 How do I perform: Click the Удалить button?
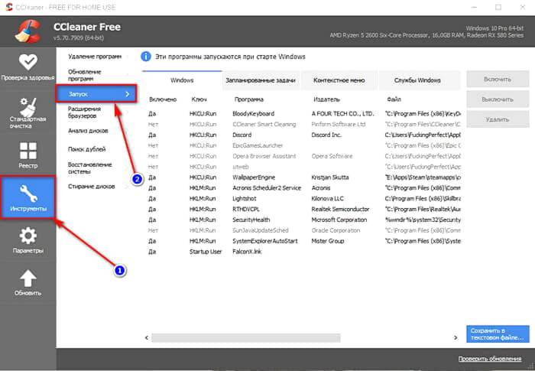pos(498,119)
